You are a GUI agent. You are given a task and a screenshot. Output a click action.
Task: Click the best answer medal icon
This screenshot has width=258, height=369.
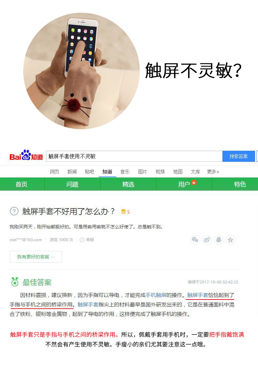[15, 282]
